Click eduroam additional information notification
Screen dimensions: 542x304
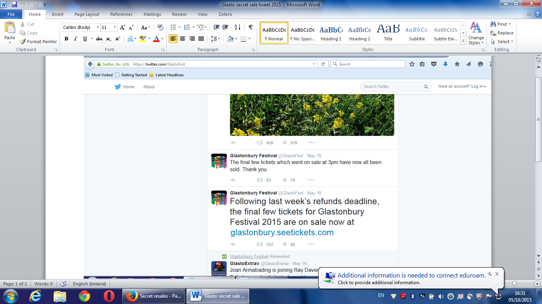(x=411, y=278)
